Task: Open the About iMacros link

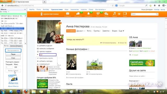Action: 13,86
